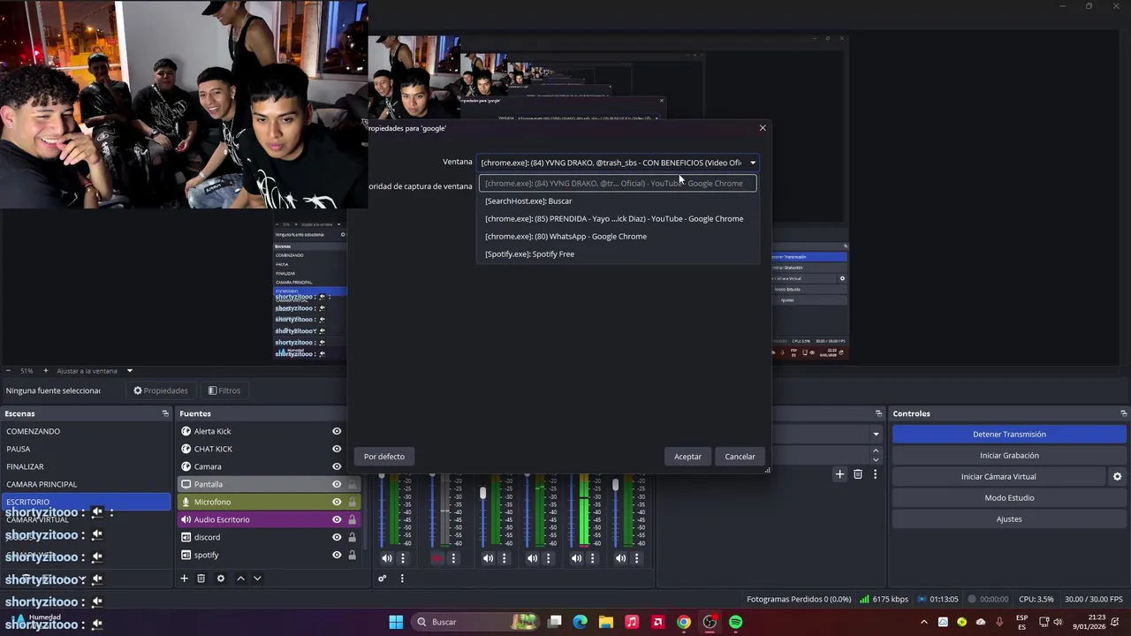
Task: Hide the spotify source
Action: [337, 555]
